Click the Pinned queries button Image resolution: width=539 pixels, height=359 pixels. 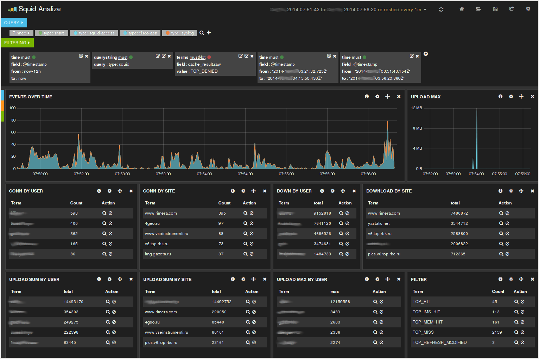click(x=21, y=33)
